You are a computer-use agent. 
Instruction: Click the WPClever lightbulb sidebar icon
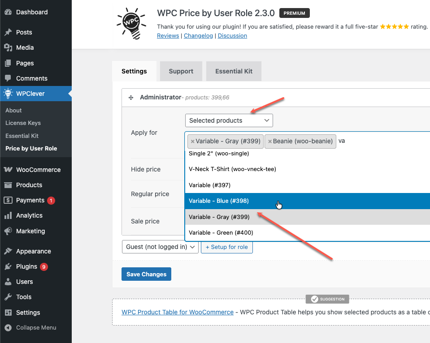8,94
